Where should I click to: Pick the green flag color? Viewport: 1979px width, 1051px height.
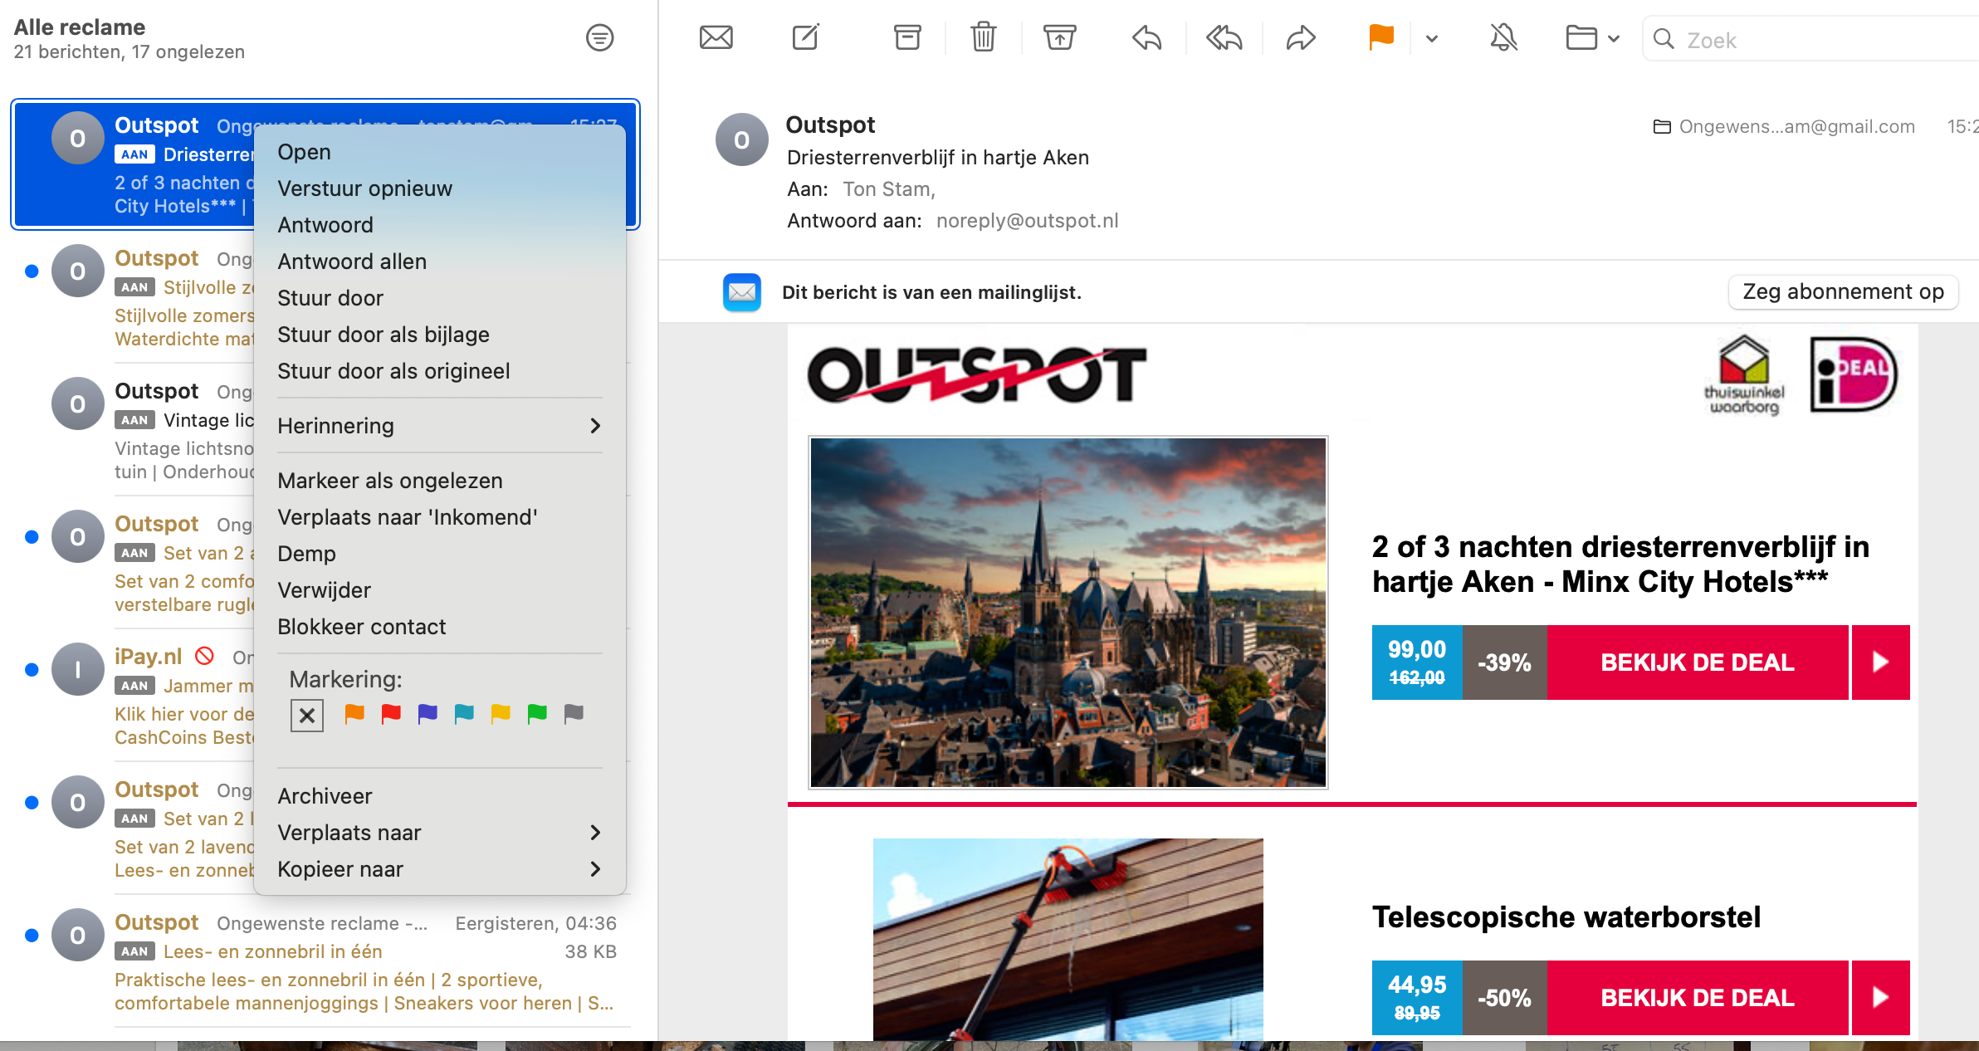537,714
